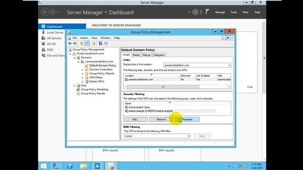Click the network flag icon in system tray
Image resolution: width=303 pixels, height=170 pixels.
tap(234, 166)
